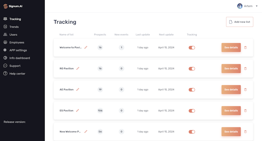262x141 pixels.
Task: Open the Trends page in sidebar
Action: tap(14, 27)
